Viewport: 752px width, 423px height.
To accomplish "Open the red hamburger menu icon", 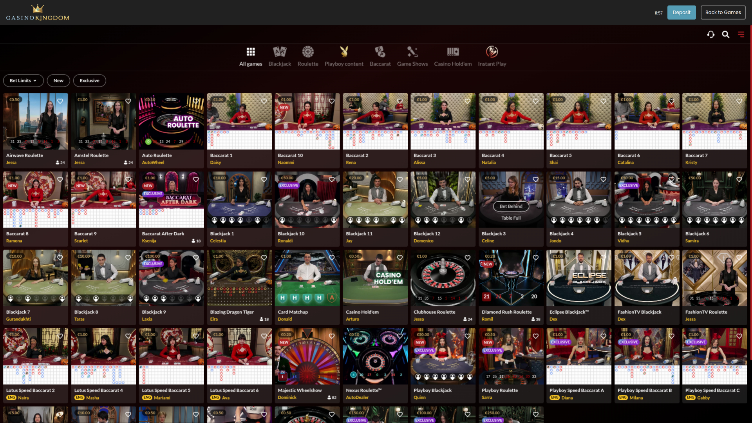I will 741,34.
